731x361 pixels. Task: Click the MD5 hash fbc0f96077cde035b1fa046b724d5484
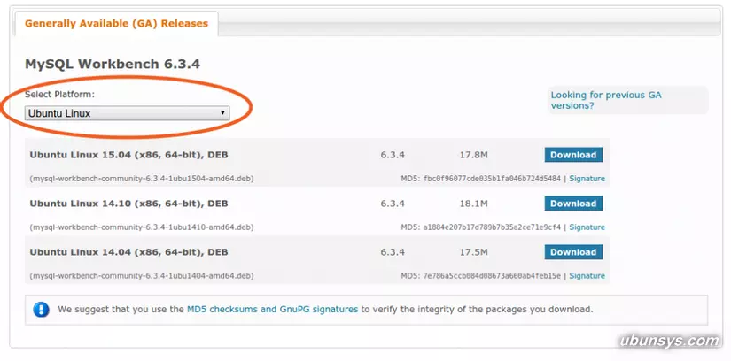492,179
